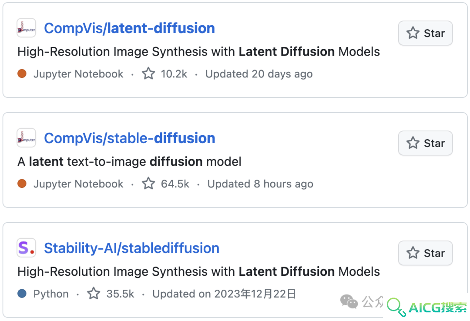This screenshot has height=321, width=470.
Task: Open the CompVis/stable-diffusion repository link
Action: click(130, 138)
